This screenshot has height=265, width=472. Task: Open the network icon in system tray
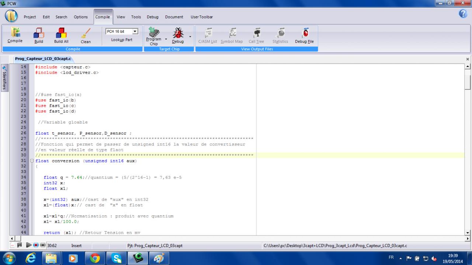point(426,258)
